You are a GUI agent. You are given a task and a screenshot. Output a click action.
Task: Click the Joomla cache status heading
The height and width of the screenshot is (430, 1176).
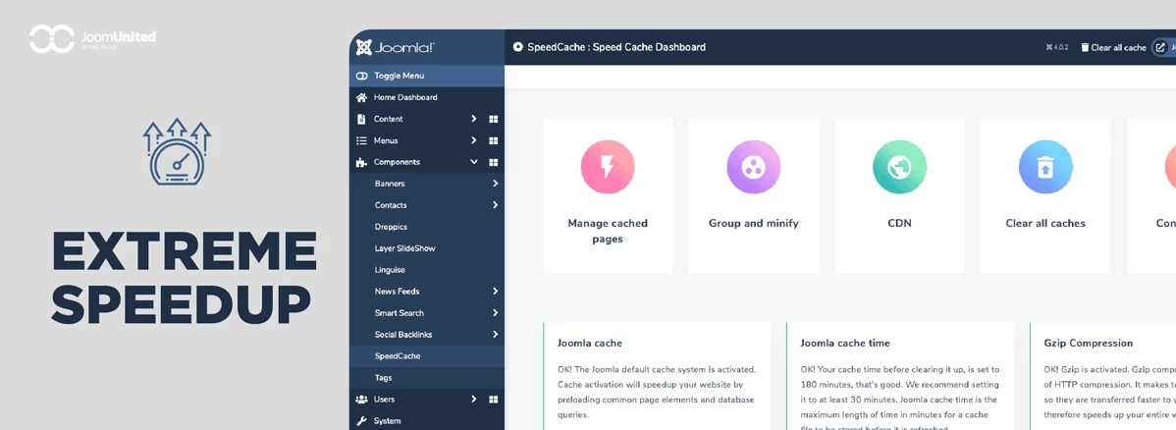(x=590, y=343)
